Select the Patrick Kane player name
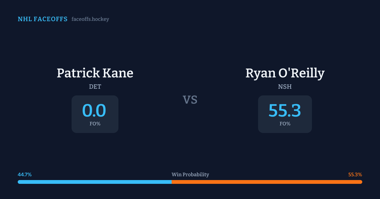The height and width of the screenshot is (199, 380). tap(95, 73)
